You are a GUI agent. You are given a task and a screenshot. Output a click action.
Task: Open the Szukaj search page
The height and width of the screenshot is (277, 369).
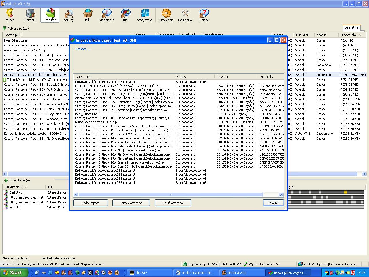click(69, 15)
